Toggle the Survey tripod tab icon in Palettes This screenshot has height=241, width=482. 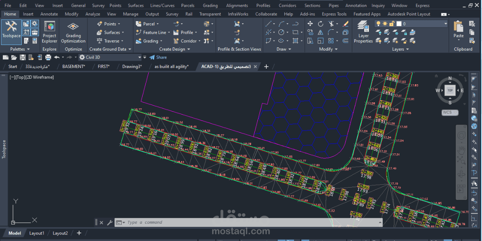26,32
